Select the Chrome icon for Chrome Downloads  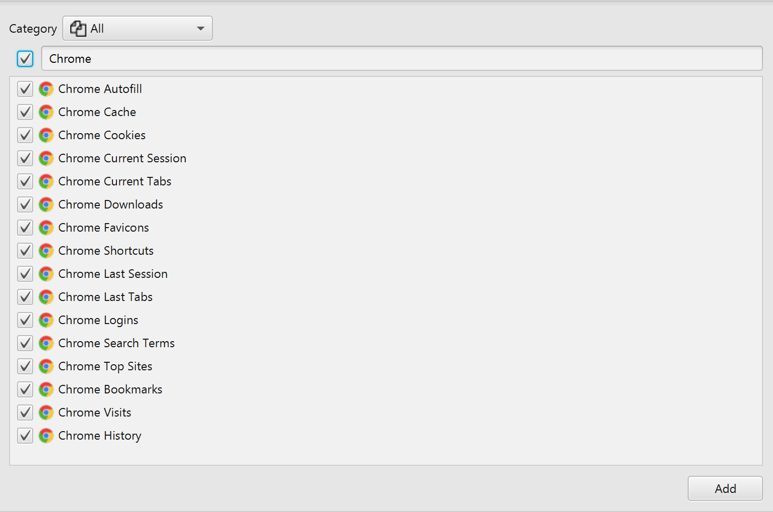tap(46, 204)
